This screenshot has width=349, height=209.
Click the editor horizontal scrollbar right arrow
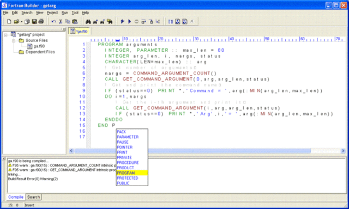pyautogui.click(x=343, y=151)
